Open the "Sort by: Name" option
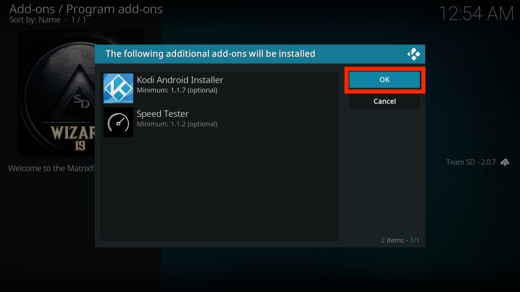Image resolution: width=520 pixels, height=292 pixels. 35,20
